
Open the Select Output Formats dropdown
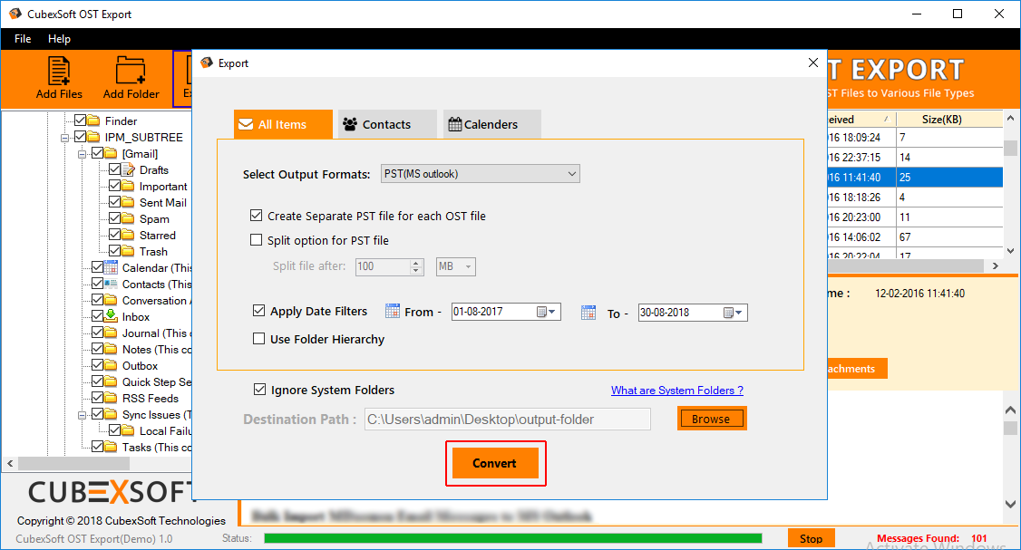[x=480, y=174]
